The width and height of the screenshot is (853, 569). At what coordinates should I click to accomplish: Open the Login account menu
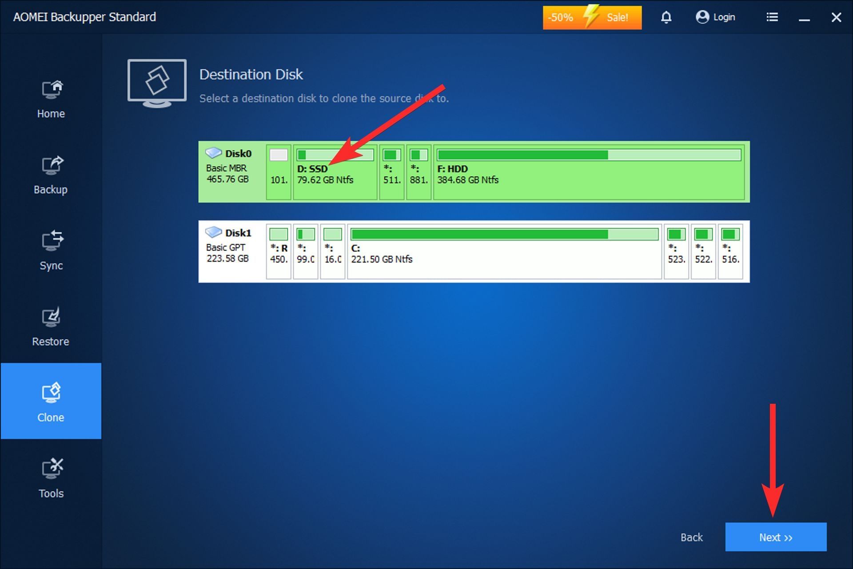pos(715,17)
